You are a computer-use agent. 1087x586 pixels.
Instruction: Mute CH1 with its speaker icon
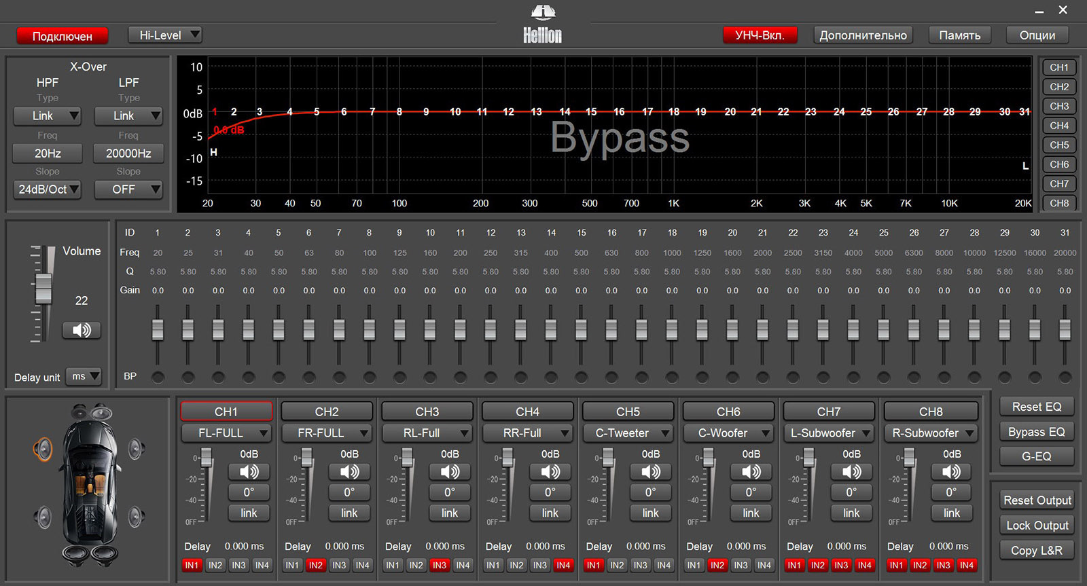(x=249, y=471)
